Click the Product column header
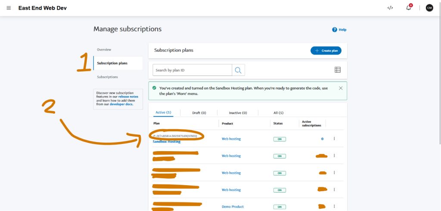 click(x=227, y=124)
